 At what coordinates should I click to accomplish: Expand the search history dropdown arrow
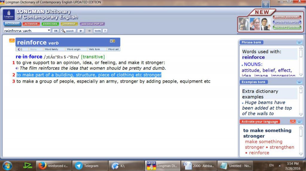pyautogui.click(x=49, y=30)
